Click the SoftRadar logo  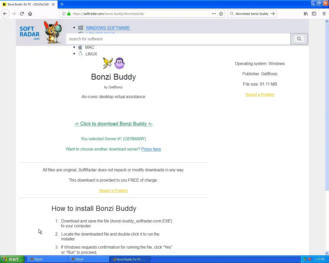click(x=30, y=33)
